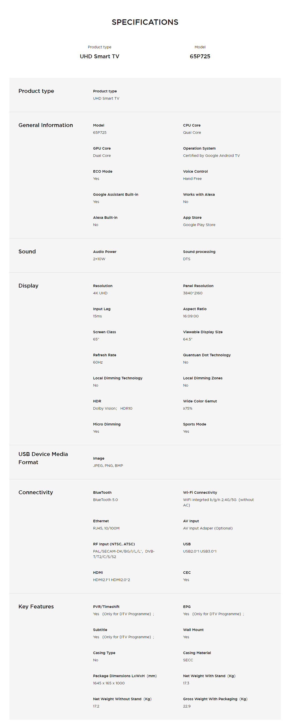This screenshot has width=289, height=728.
Task: Click the Gross Weight With Packaging label
Action: [x=215, y=699]
